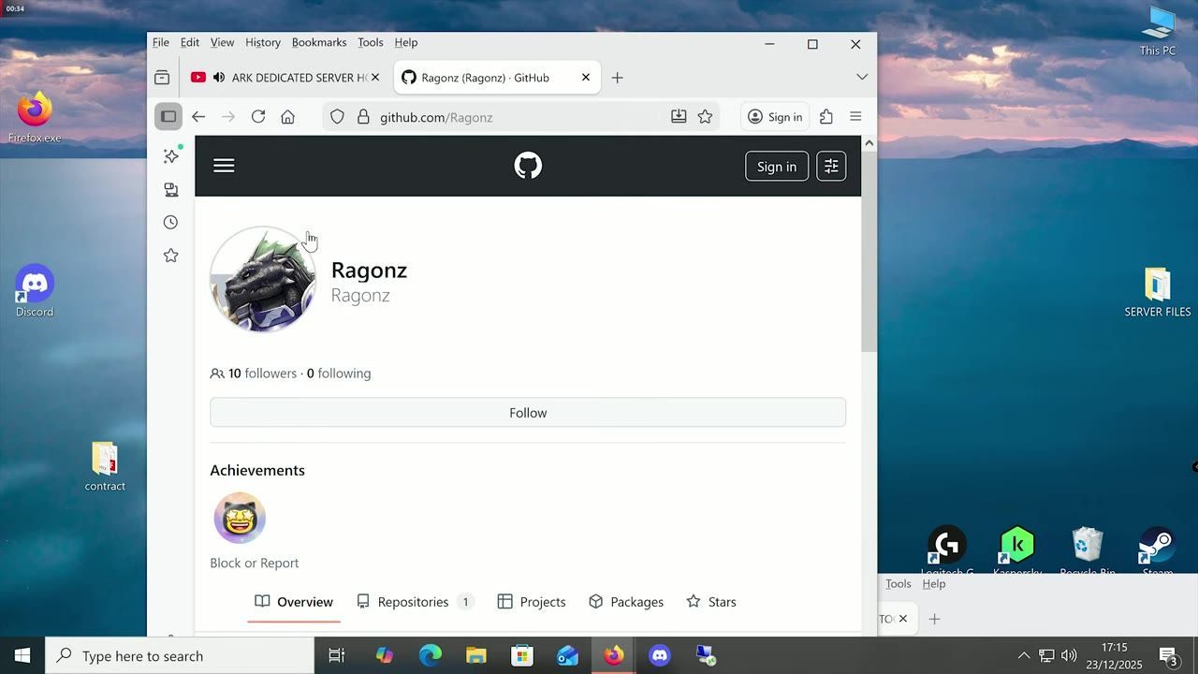This screenshot has width=1198, height=674.
Task: Open Task View on taskbar
Action: [x=337, y=655]
